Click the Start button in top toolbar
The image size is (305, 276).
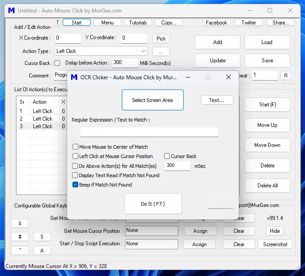(x=76, y=22)
